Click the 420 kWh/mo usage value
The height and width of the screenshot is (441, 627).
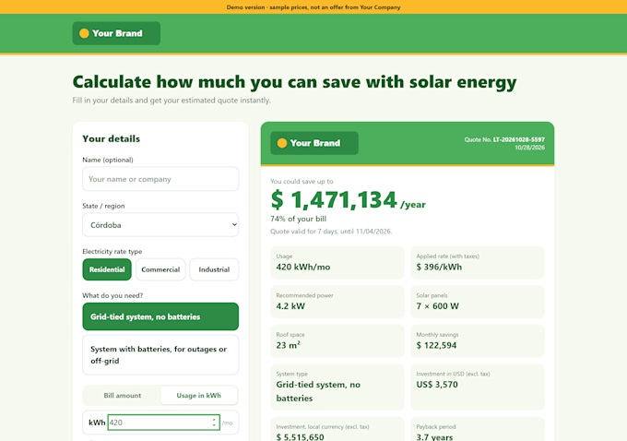[303, 267]
